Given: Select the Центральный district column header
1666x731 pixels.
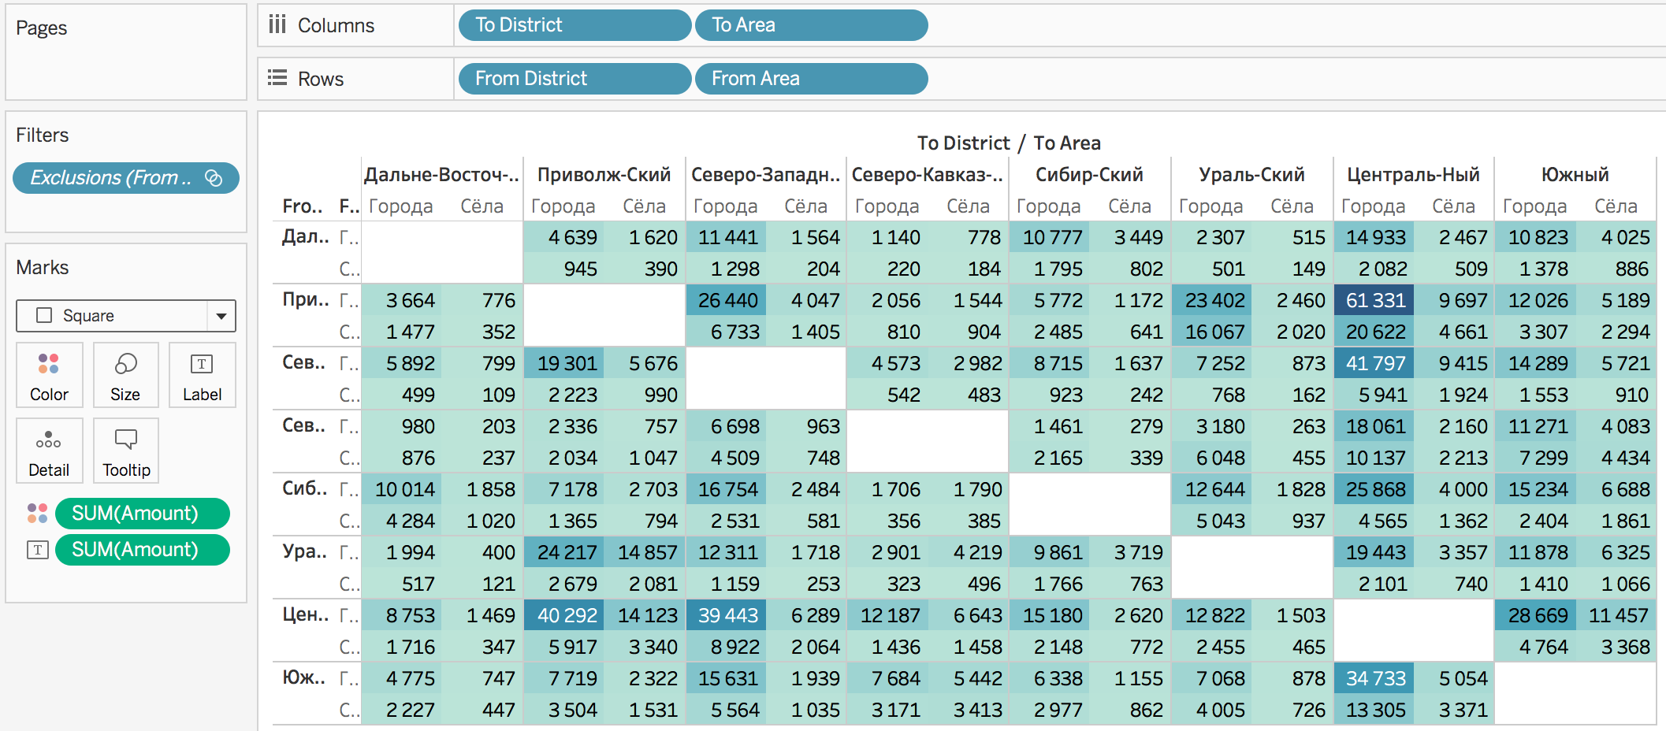Looking at the screenshot, I should (x=1413, y=175).
